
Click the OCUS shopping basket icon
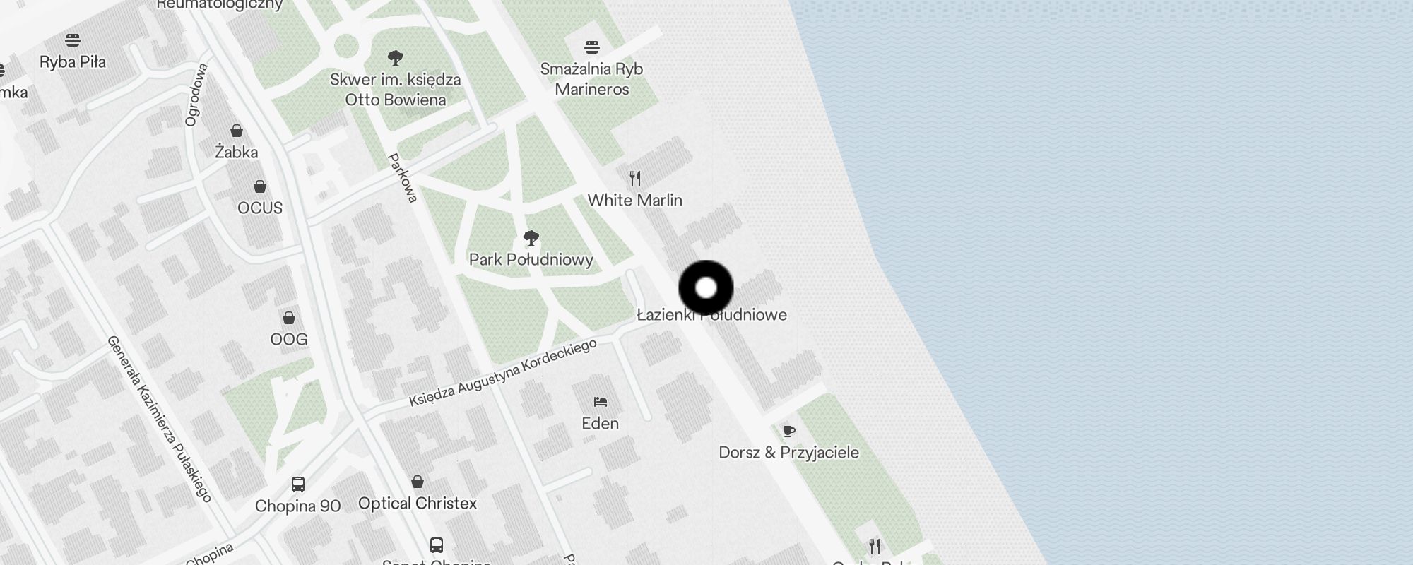(260, 186)
